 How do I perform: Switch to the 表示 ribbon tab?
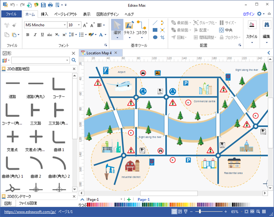coord(87,14)
